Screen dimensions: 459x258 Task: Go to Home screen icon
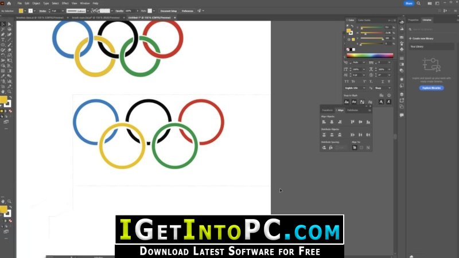9,3
